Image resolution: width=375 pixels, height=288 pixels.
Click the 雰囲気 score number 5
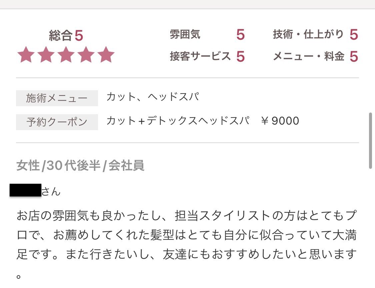(x=241, y=35)
